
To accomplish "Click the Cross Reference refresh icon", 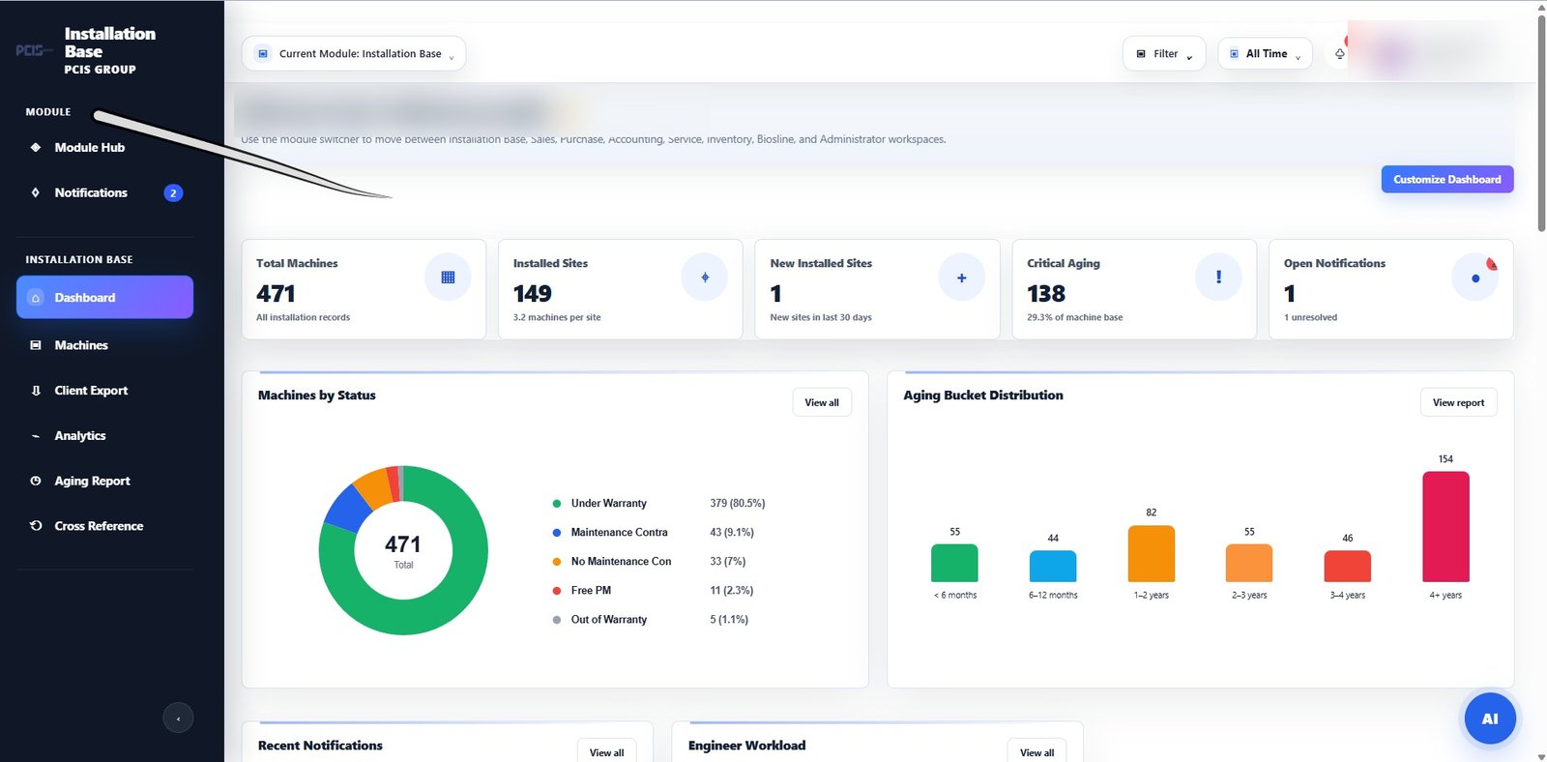I will point(36,526).
